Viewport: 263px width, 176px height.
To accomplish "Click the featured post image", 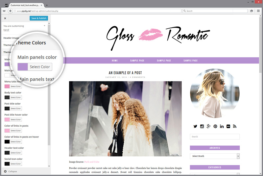I will point(125,119).
